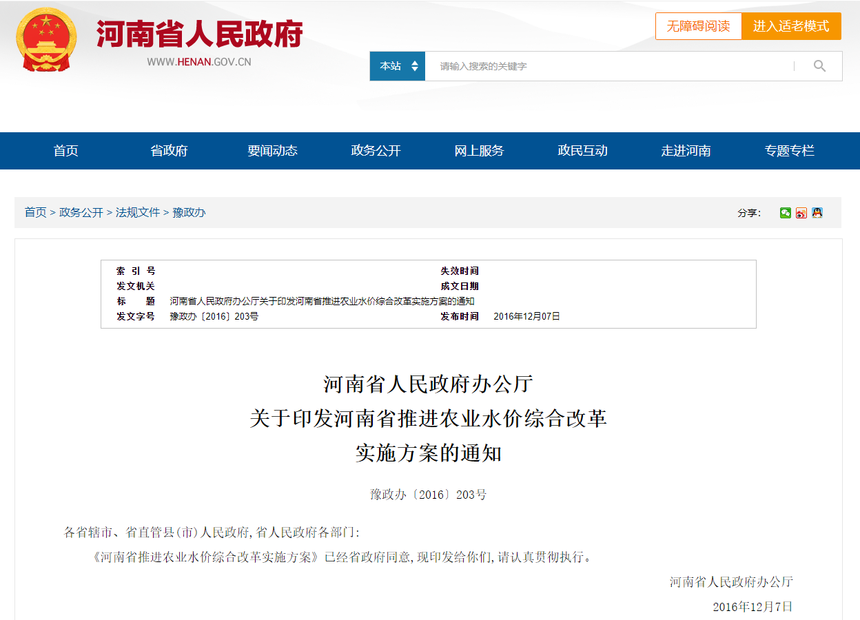Click the national emblem logo

pos(47,40)
